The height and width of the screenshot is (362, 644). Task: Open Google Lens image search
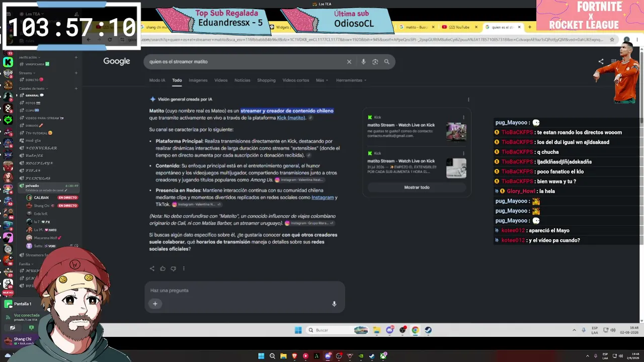pyautogui.click(x=375, y=62)
